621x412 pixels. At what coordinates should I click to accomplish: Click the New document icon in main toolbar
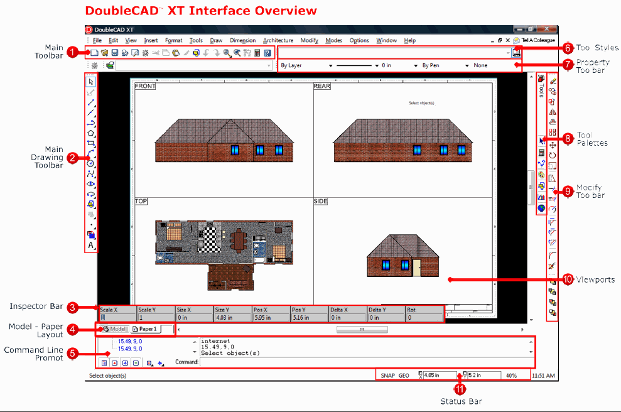[94, 53]
